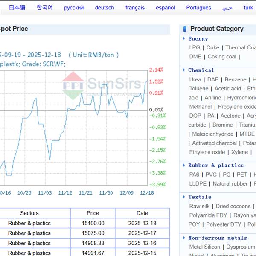This screenshot has width=256, height=256.
Task: Open the Natural rubber product link
Action: 230,184
